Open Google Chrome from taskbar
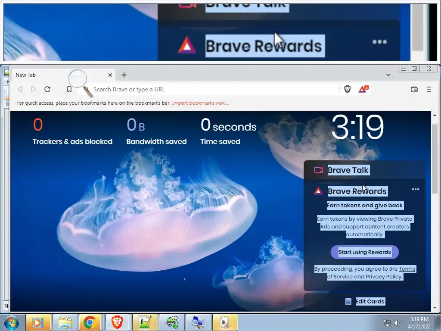The height and width of the screenshot is (331, 441). pos(90,322)
